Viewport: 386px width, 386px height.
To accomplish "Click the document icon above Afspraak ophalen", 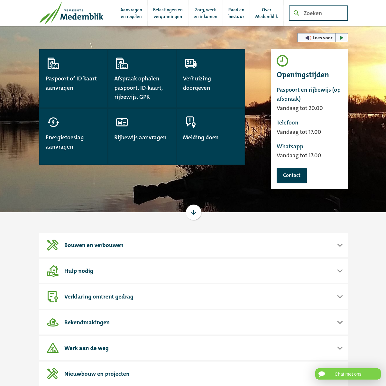I will 122,63.
